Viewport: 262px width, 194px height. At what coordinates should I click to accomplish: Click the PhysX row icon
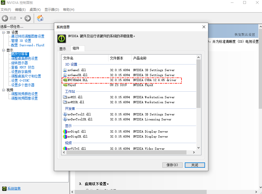pyautogui.click(x=65, y=85)
